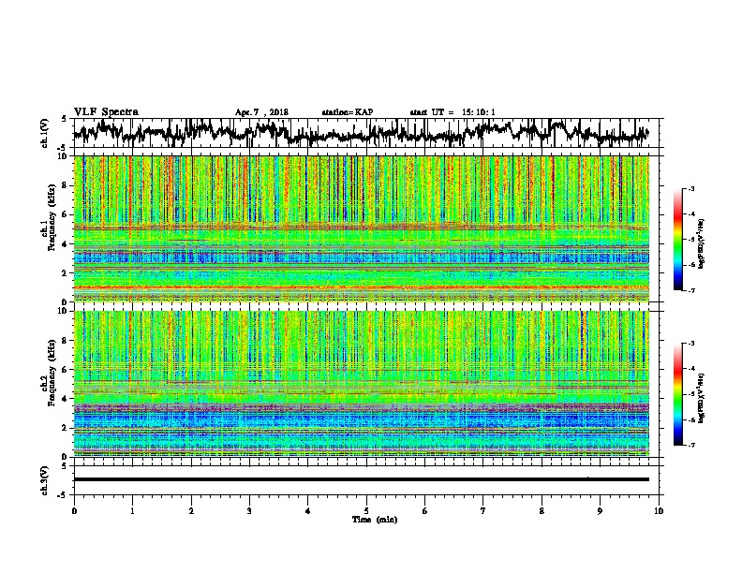Click the "station=KAP" label

coord(348,112)
